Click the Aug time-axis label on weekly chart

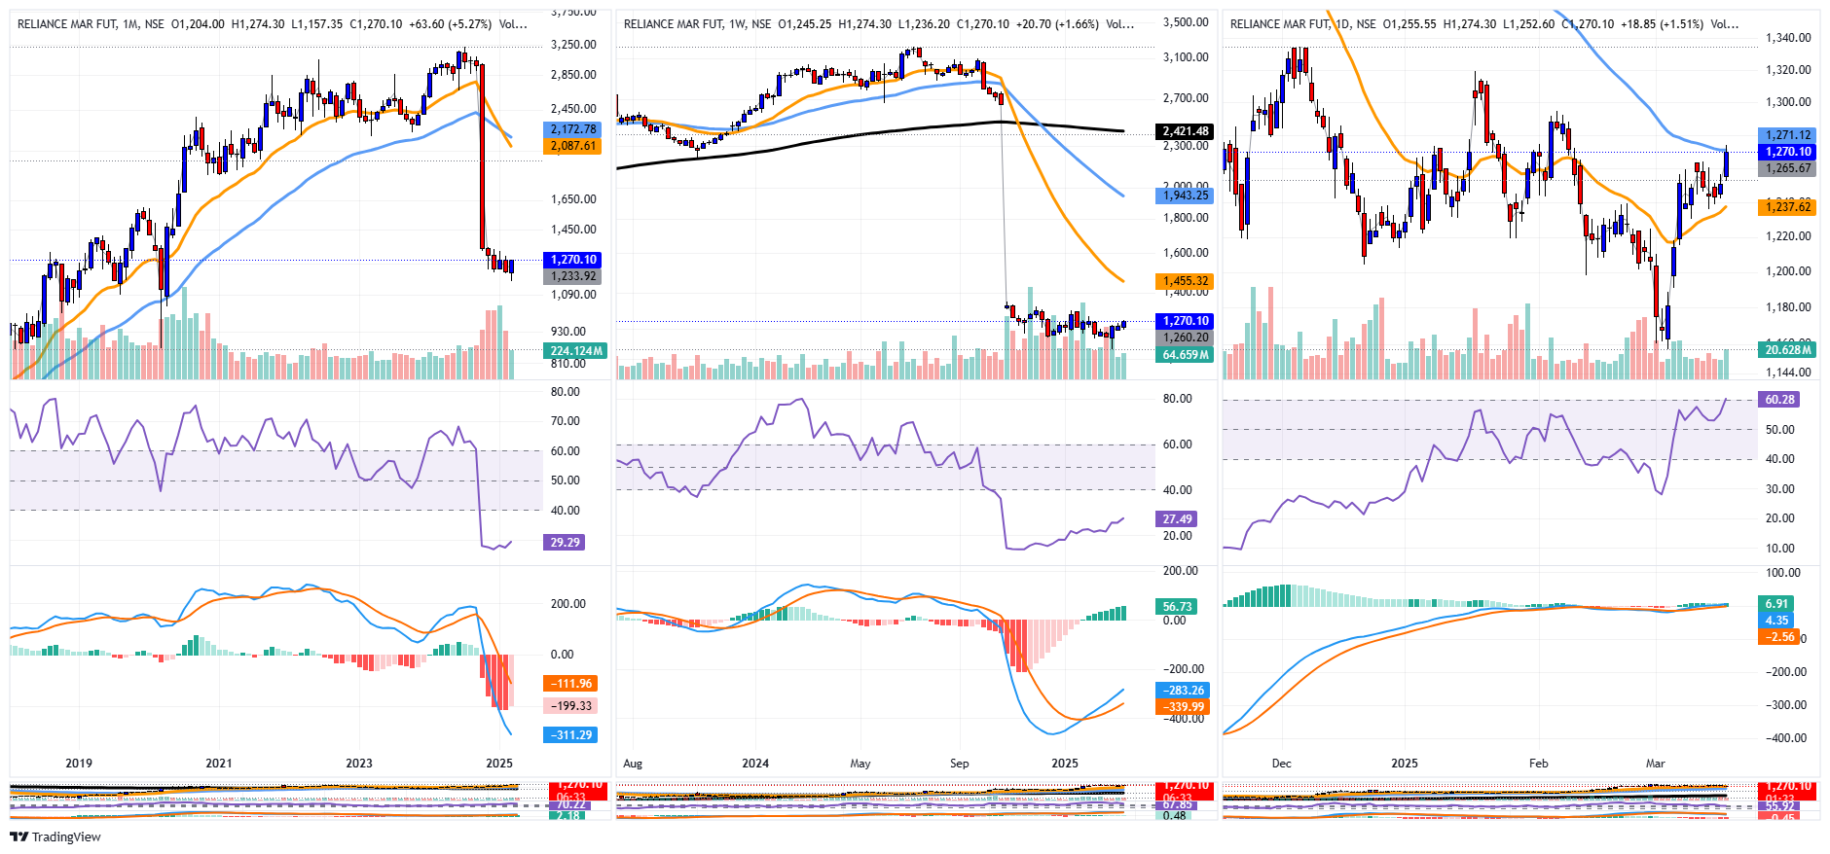pos(633,764)
